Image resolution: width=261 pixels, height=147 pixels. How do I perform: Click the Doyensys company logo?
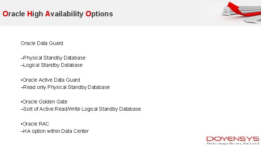point(232,139)
